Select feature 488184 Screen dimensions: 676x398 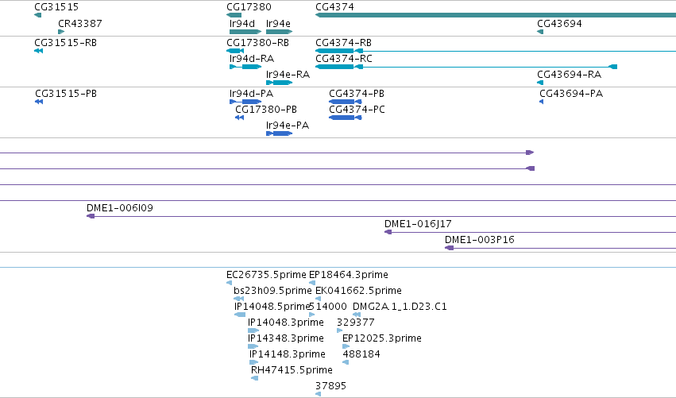[x=361, y=354]
